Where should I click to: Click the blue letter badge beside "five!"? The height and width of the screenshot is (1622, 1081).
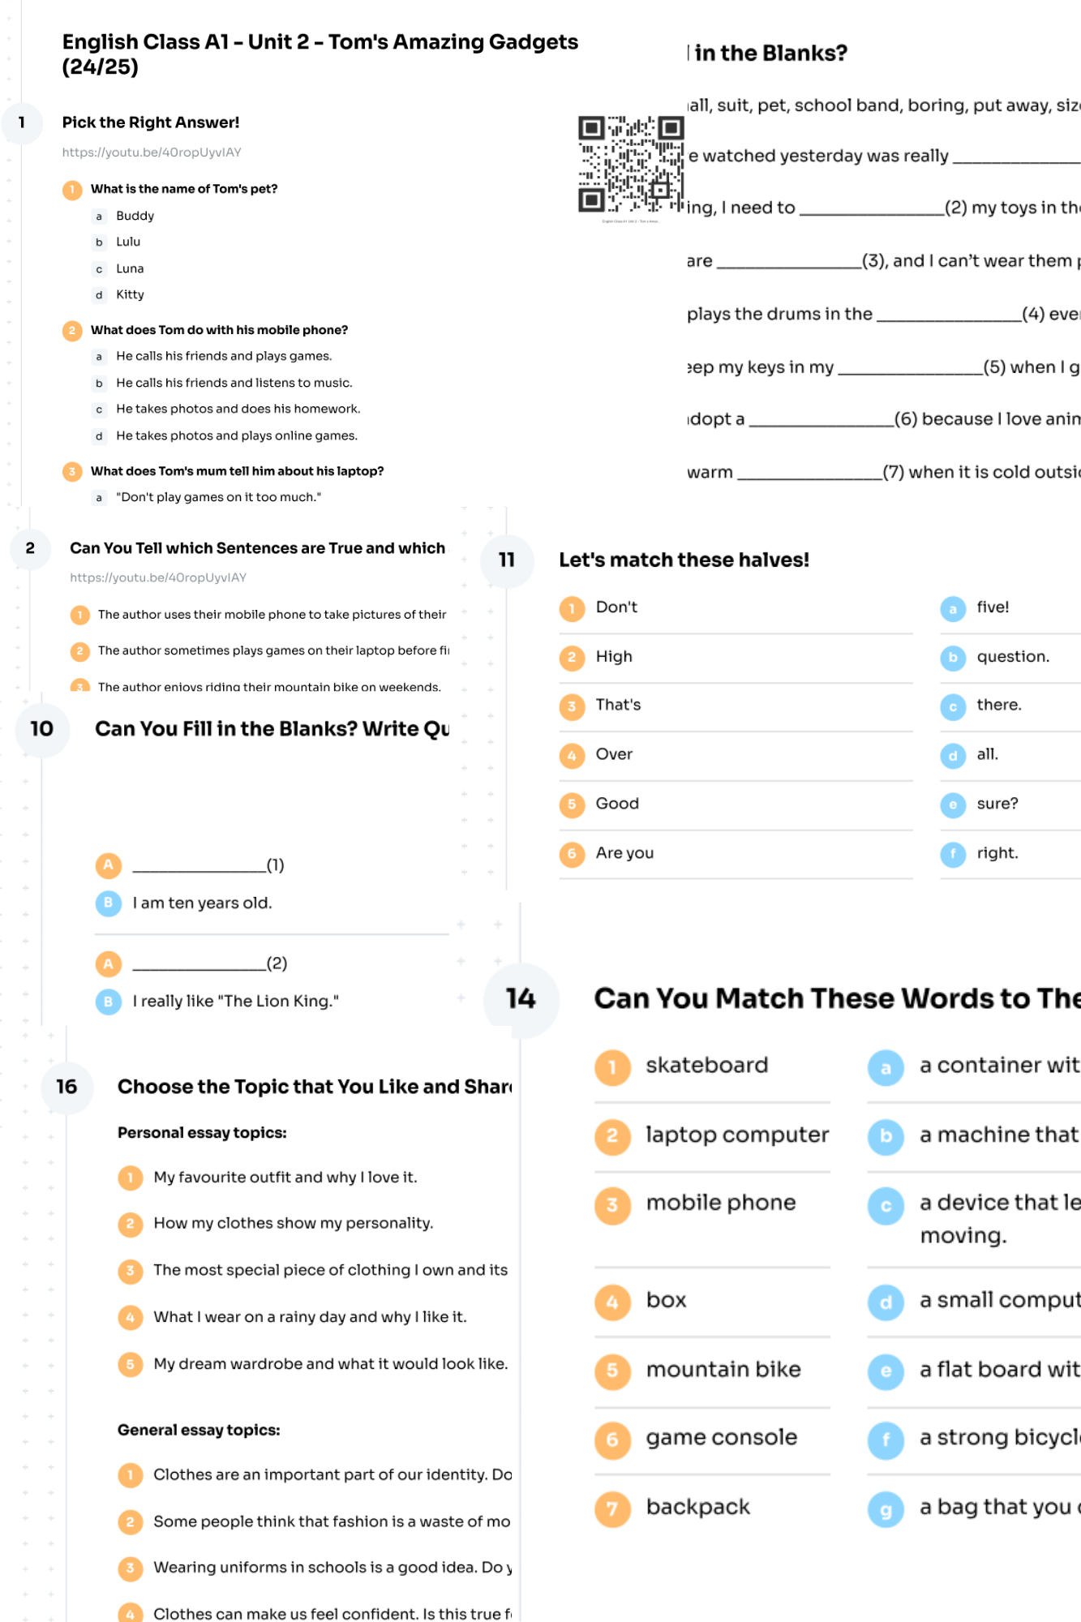tap(953, 609)
